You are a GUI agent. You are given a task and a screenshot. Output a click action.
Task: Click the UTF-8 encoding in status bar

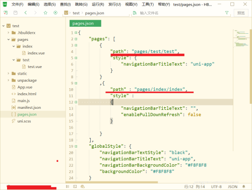tap(216, 186)
